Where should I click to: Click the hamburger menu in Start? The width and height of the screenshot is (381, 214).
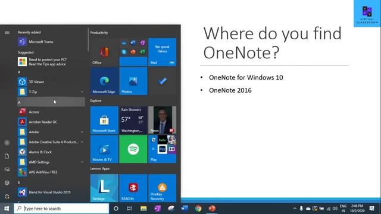[7, 32]
